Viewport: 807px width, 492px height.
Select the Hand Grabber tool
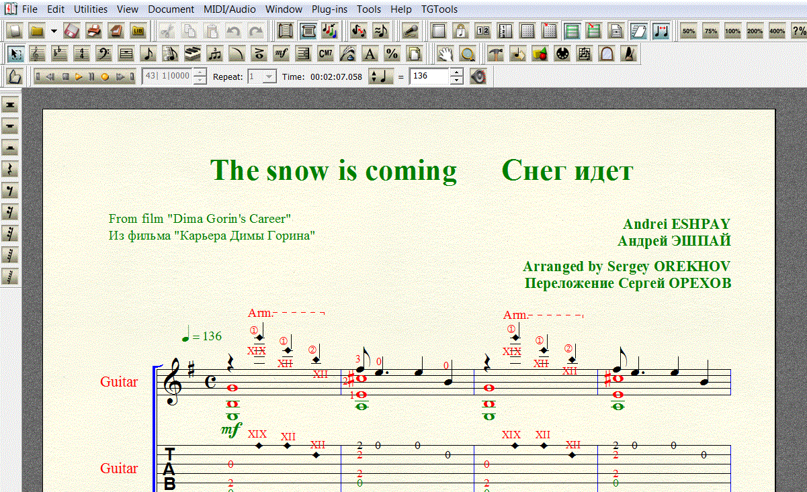[x=444, y=54]
